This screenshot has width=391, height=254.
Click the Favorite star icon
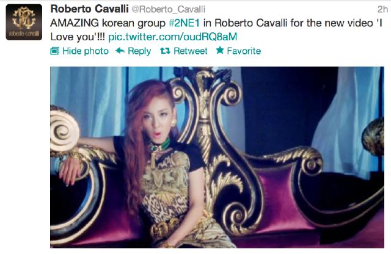click(x=220, y=50)
